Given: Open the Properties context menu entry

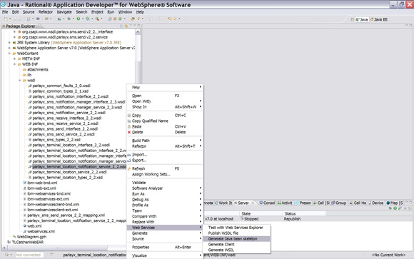Looking at the screenshot, I should [x=165, y=247].
